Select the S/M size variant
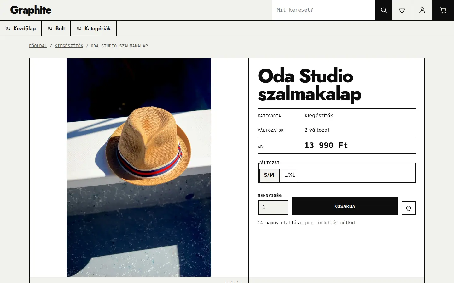Viewport: 454px width, 283px height. [269, 175]
